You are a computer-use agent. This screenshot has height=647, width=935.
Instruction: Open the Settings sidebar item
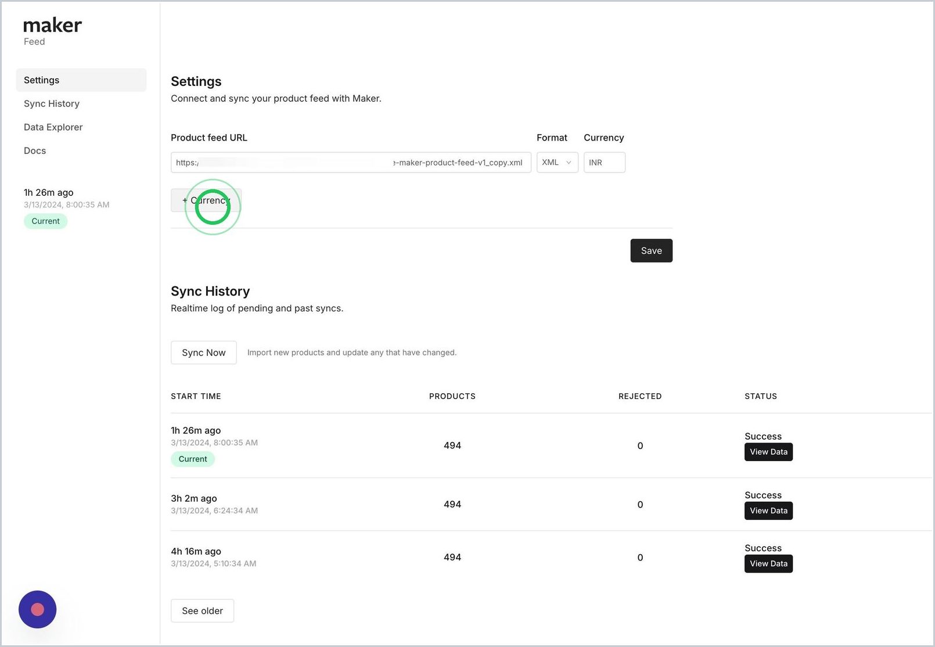pyautogui.click(x=81, y=80)
